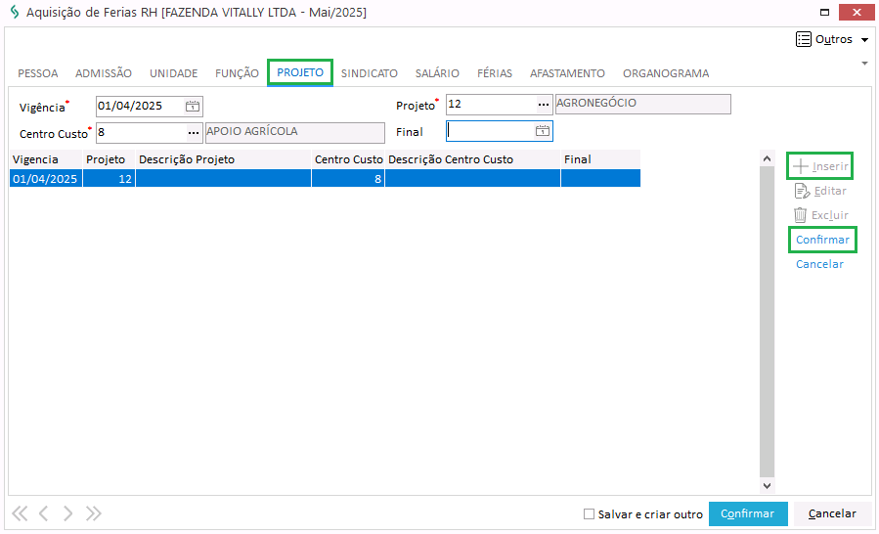The image size is (879, 534).
Task: Switch to the FUNÇÃO tab
Action: [238, 73]
